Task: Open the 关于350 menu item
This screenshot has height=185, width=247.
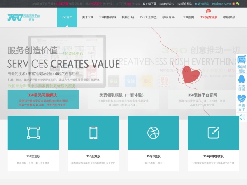Action: coord(87,17)
